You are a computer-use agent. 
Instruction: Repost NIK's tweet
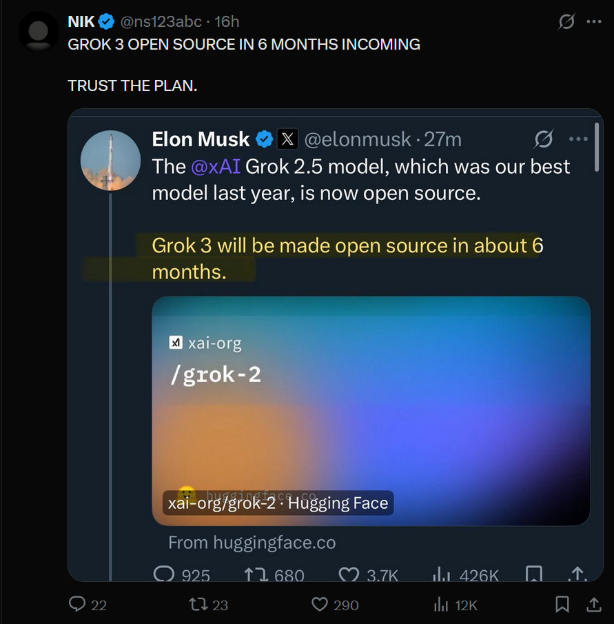click(198, 605)
